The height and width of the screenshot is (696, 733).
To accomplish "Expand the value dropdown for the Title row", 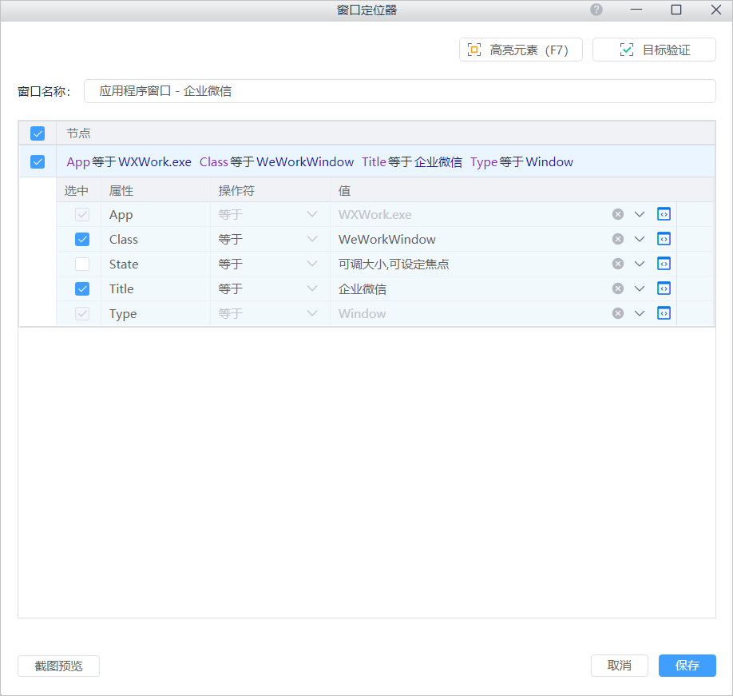I will [x=640, y=288].
